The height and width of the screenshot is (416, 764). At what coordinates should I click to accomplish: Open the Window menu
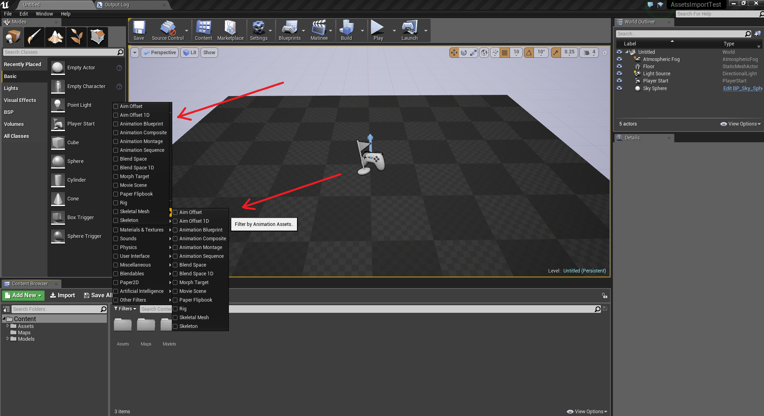click(44, 14)
